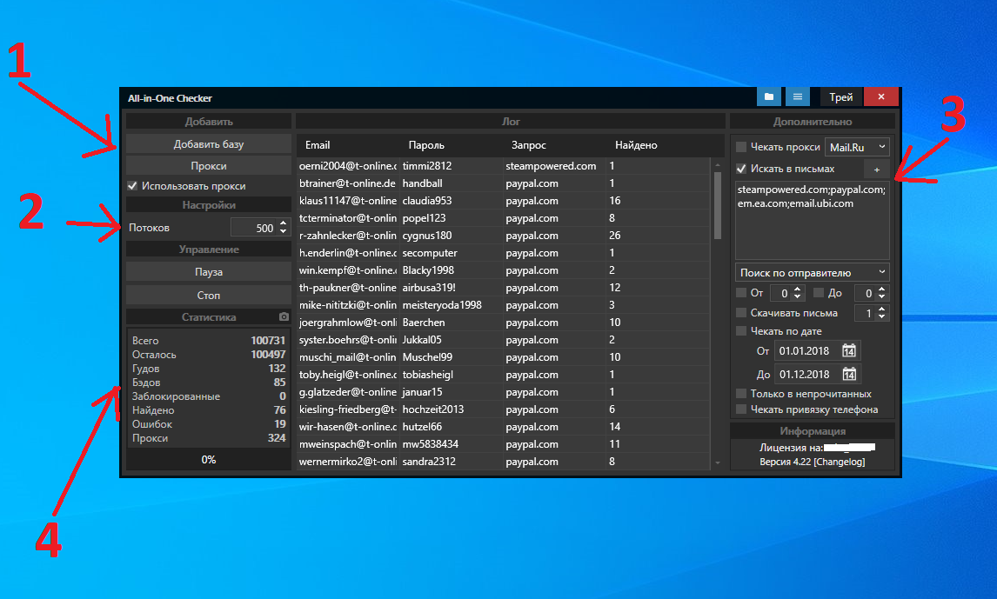
Task: Decrease Скачивать письма count spinner
Action: click(x=881, y=316)
